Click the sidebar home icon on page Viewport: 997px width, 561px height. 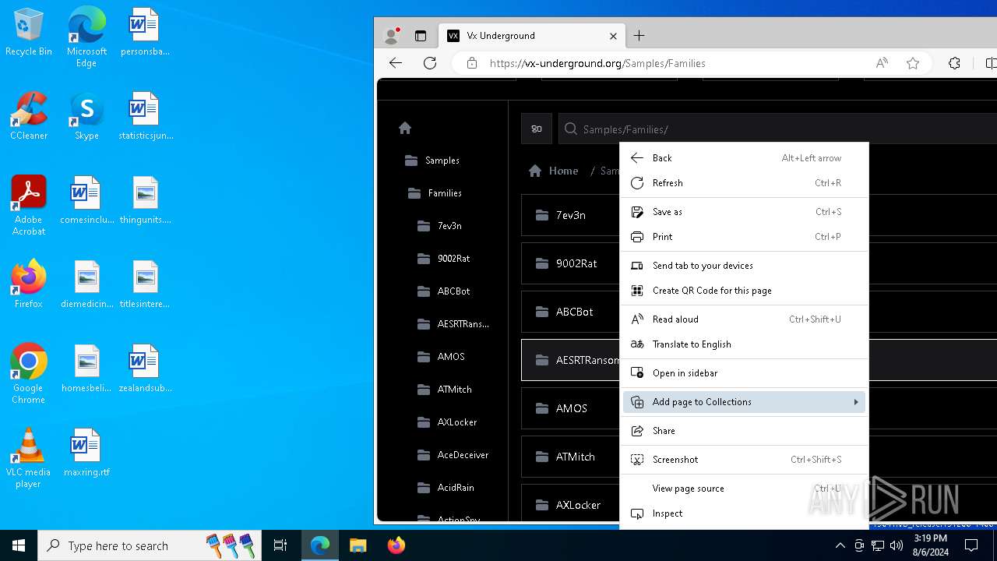[x=405, y=128]
